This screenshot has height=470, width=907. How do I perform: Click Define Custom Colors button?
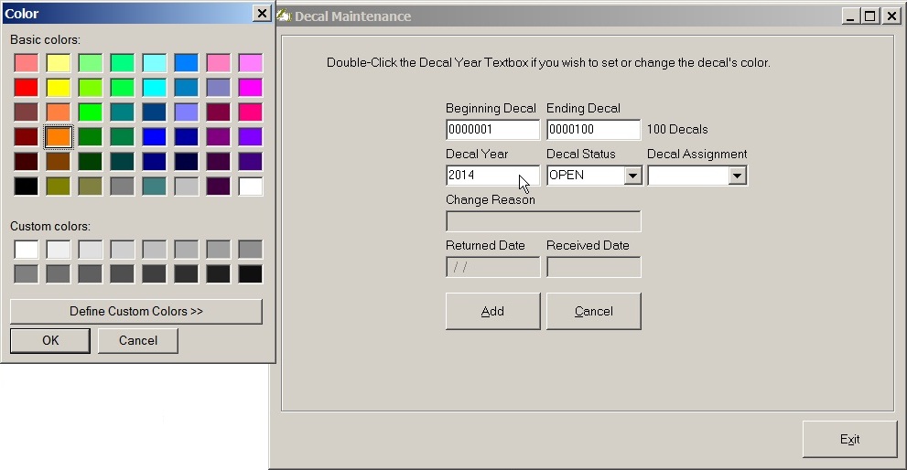coord(136,312)
